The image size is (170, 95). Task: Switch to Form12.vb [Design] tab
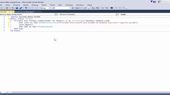(25, 12)
